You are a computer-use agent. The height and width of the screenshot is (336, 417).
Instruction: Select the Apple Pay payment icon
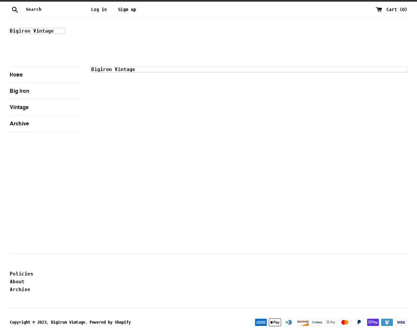pos(275,322)
